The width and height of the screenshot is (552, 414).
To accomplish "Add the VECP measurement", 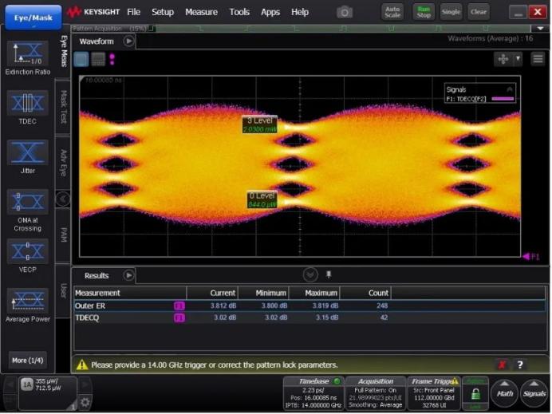I will pos(28,252).
